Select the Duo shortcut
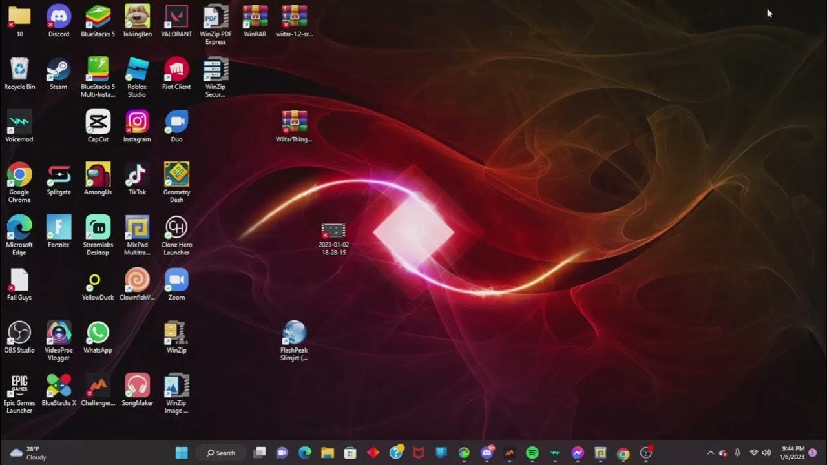This screenshot has height=465, width=827. 176,127
